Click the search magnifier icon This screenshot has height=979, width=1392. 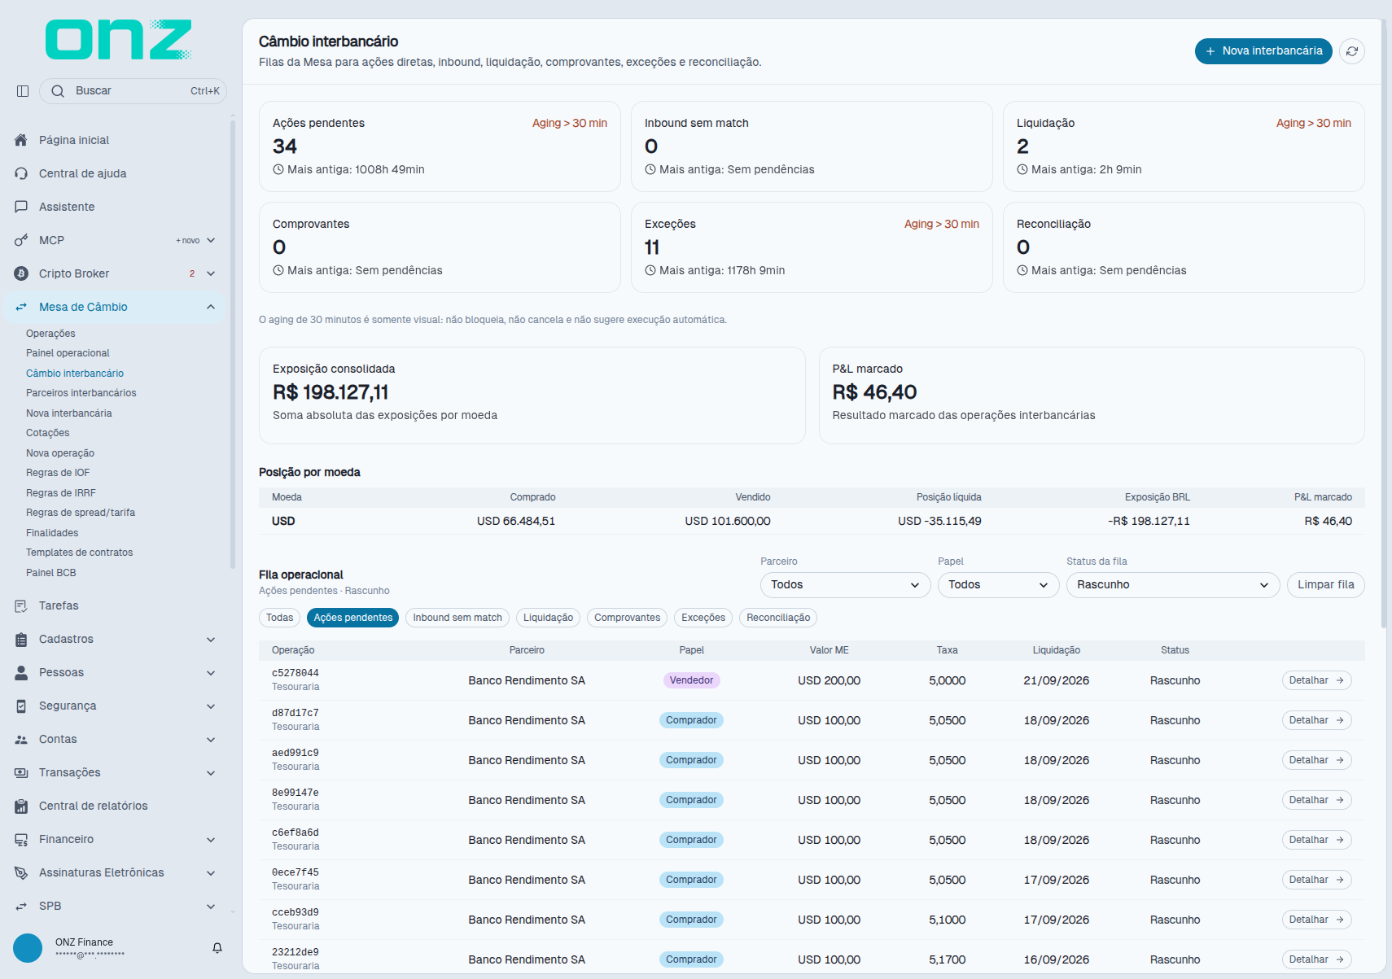pyautogui.click(x=58, y=91)
